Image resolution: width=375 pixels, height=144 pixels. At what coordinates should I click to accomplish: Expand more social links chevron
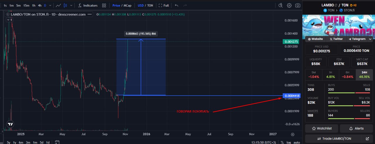pos(370,39)
